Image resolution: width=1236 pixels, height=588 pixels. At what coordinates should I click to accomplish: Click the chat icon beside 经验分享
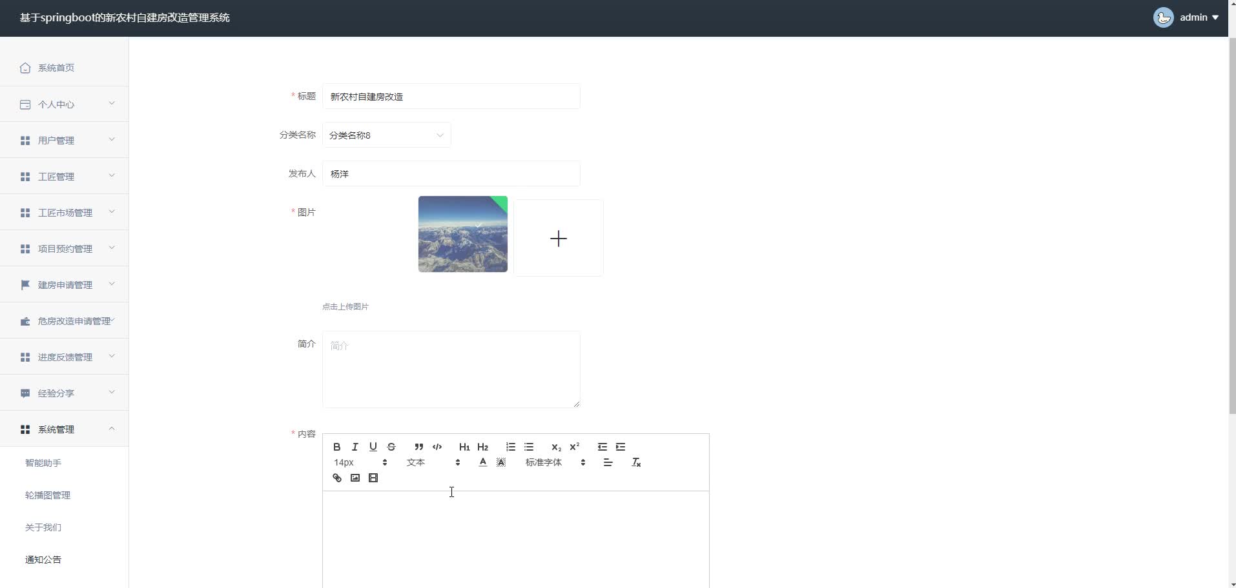tap(25, 393)
